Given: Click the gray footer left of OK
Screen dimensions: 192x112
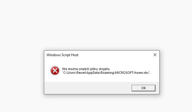Looking at the screenshot, I should 88,88.
